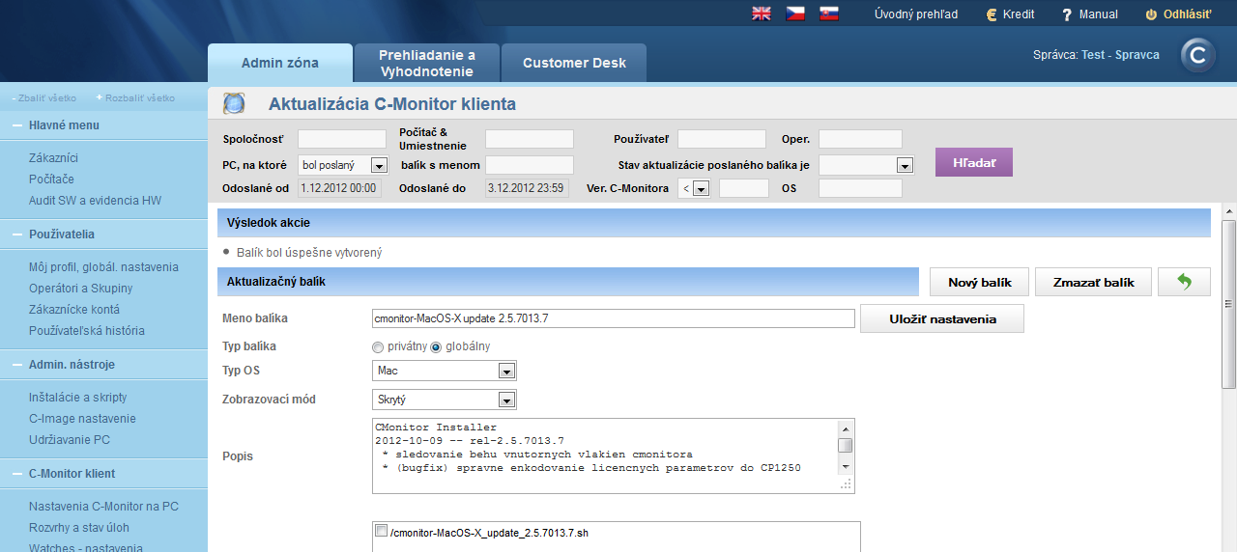Screen dimensions: 1237x552
Task: Click the Meno balíka text field
Action: point(614,318)
